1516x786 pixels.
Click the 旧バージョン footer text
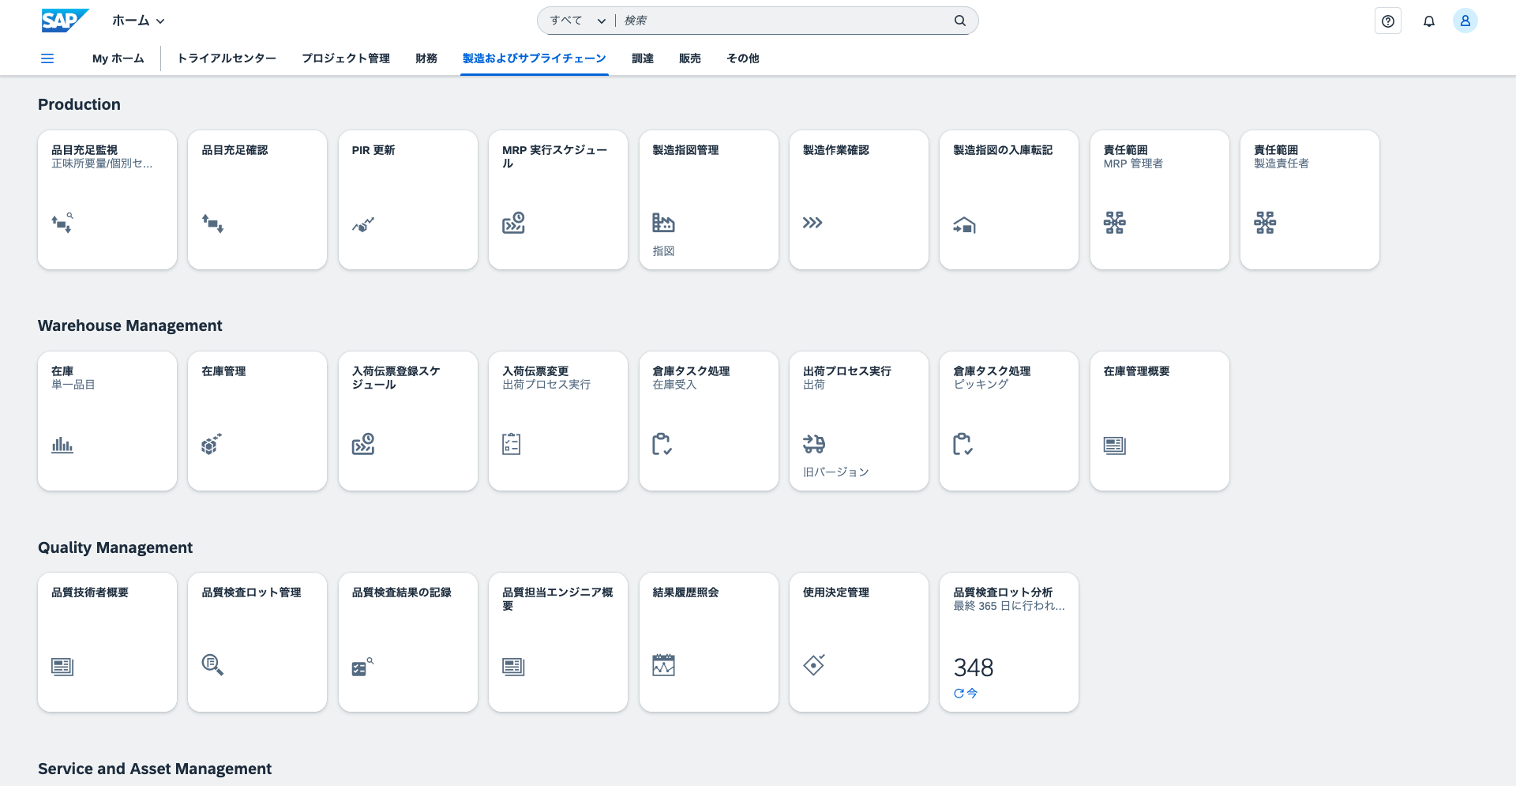coord(836,472)
